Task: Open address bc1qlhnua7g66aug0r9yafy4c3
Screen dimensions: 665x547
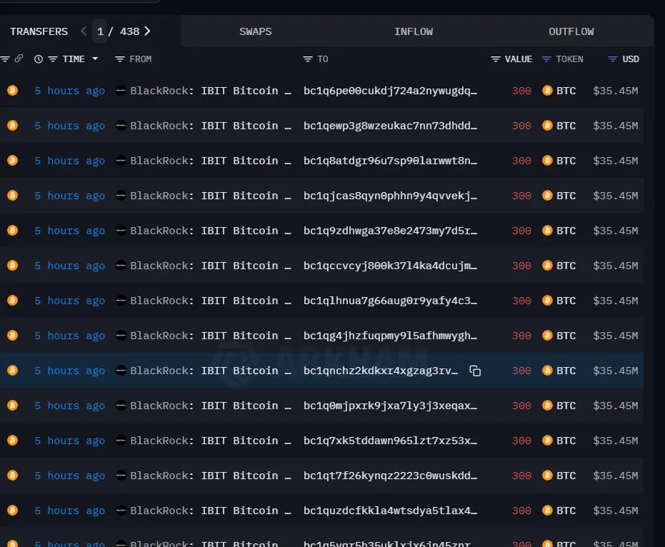Action: click(390, 301)
